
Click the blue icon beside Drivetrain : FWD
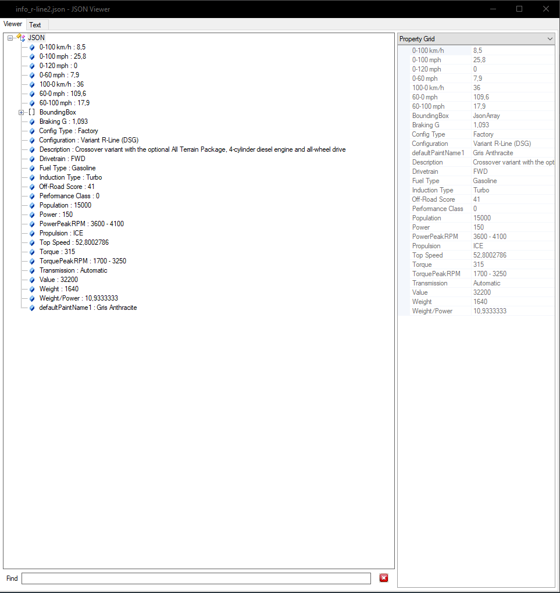[33, 159]
